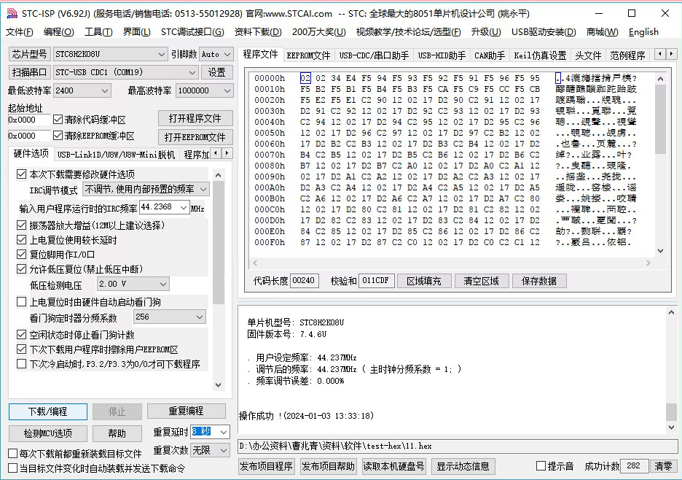Open chip model dropdown showing STC8H2K08U
The image size is (682, 480).
tap(110, 55)
